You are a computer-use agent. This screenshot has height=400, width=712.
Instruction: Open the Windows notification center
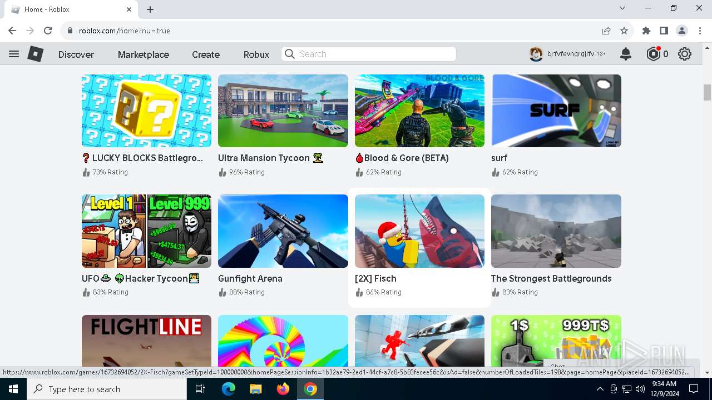(694, 389)
